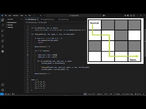This screenshot has height=109, width=146.
Task: Click line number 22 in the gutter
Action: click(x=28, y=55)
